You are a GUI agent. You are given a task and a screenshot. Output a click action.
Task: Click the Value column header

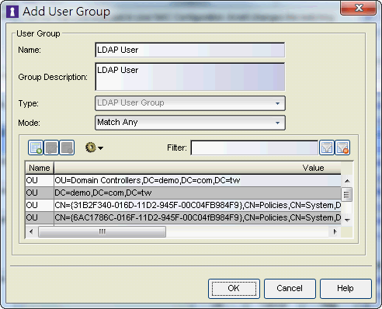pyautogui.click(x=197, y=168)
